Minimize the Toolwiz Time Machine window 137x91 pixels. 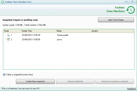click(126, 2)
